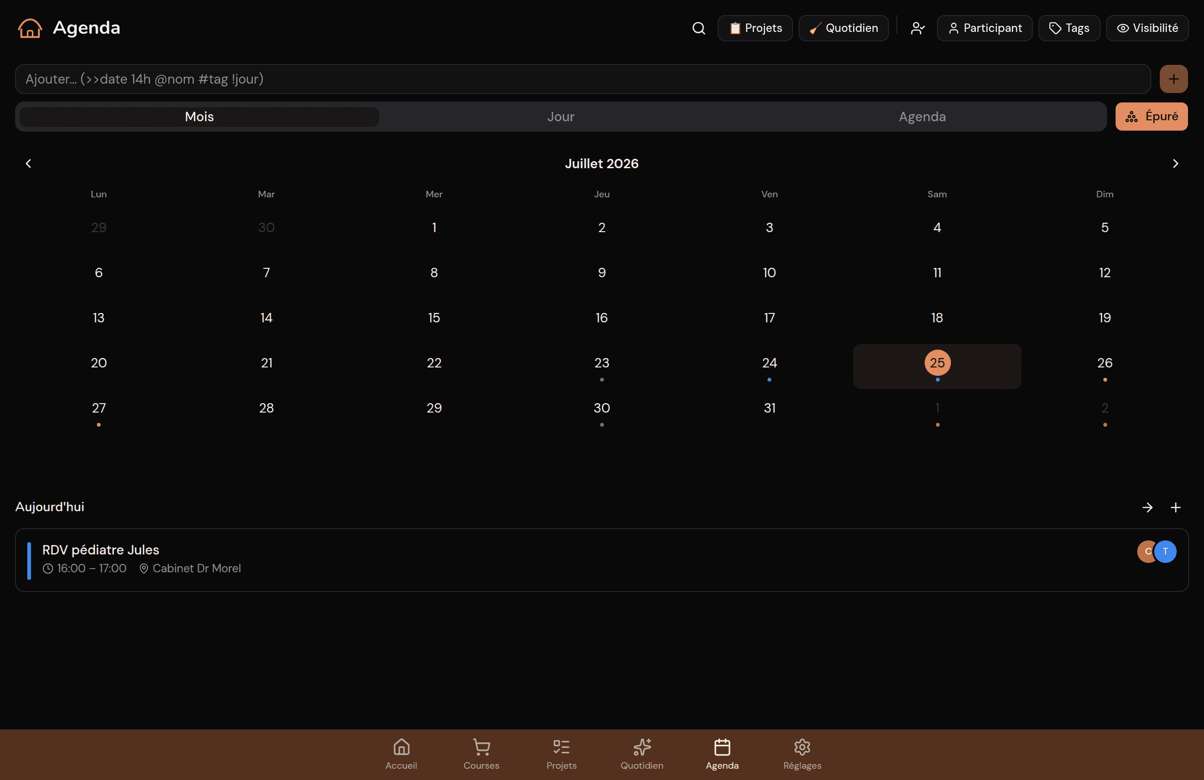The width and height of the screenshot is (1204, 780).
Task: Open Projets checklist icon in bottom bar
Action: [562, 747]
